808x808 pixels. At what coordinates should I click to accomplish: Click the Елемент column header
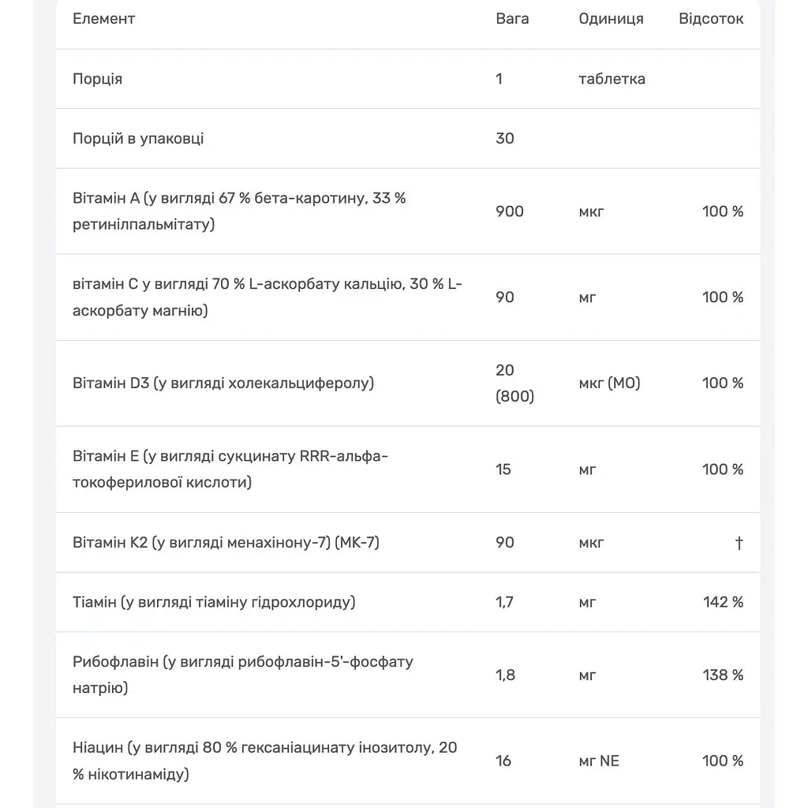(103, 19)
